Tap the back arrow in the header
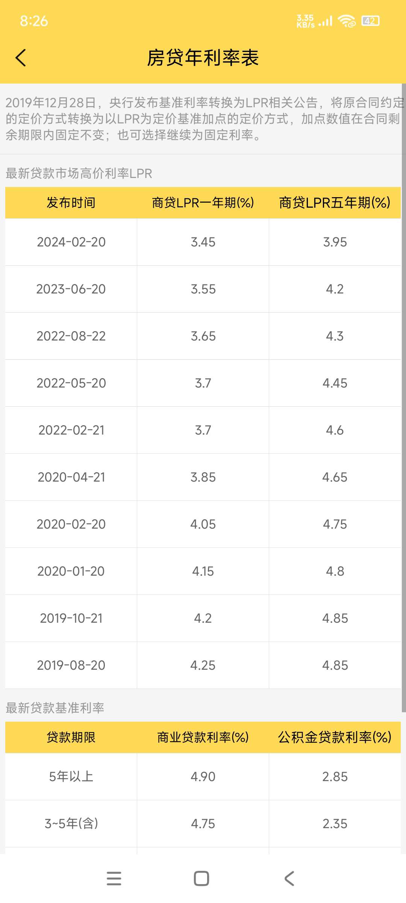Image resolution: width=406 pixels, height=903 pixels. 21,58
